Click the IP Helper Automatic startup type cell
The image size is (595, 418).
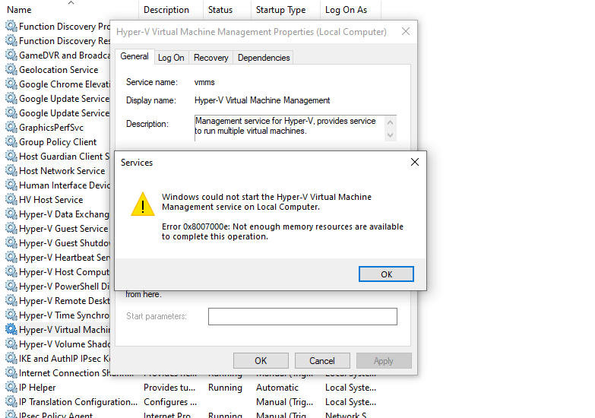tap(277, 388)
